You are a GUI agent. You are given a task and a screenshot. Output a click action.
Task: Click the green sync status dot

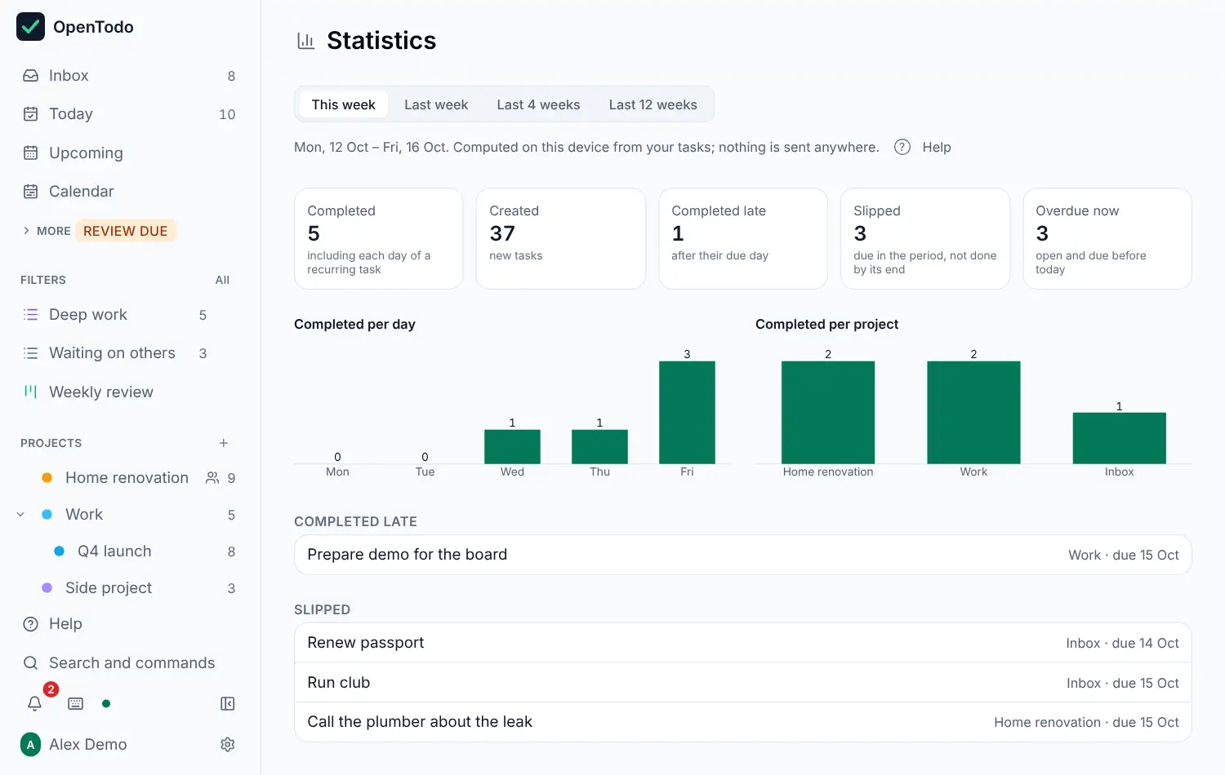pos(106,703)
